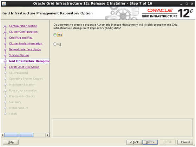Click the Next button
Screen dimensions: 196x147
click(150, 142)
